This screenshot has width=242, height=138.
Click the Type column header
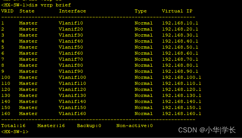(141, 11)
